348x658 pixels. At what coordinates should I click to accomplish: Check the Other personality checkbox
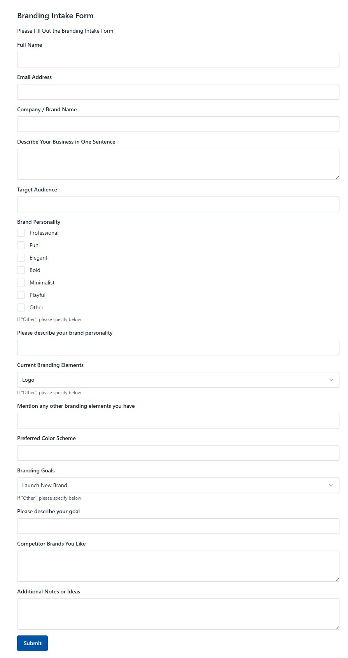(21, 307)
